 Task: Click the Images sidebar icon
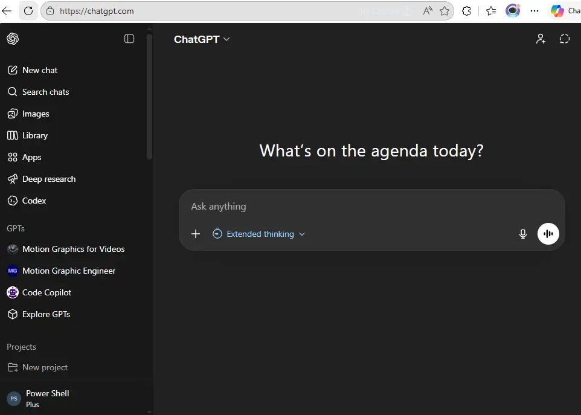coord(13,114)
